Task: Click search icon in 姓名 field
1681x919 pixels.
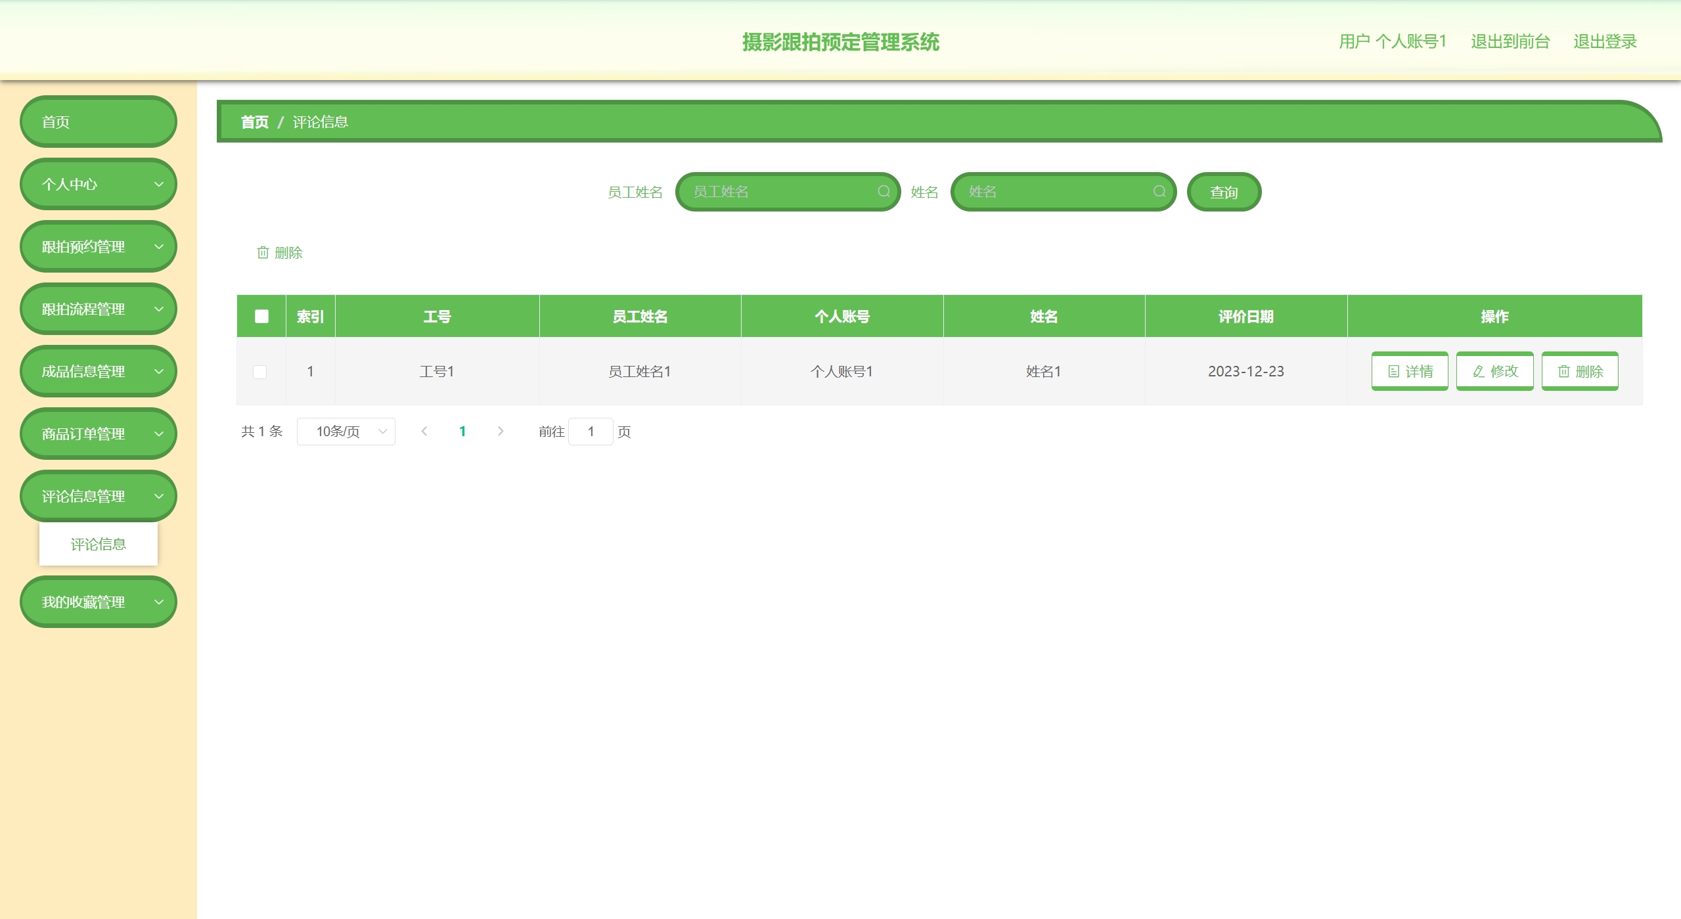Action: pyautogui.click(x=1159, y=191)
